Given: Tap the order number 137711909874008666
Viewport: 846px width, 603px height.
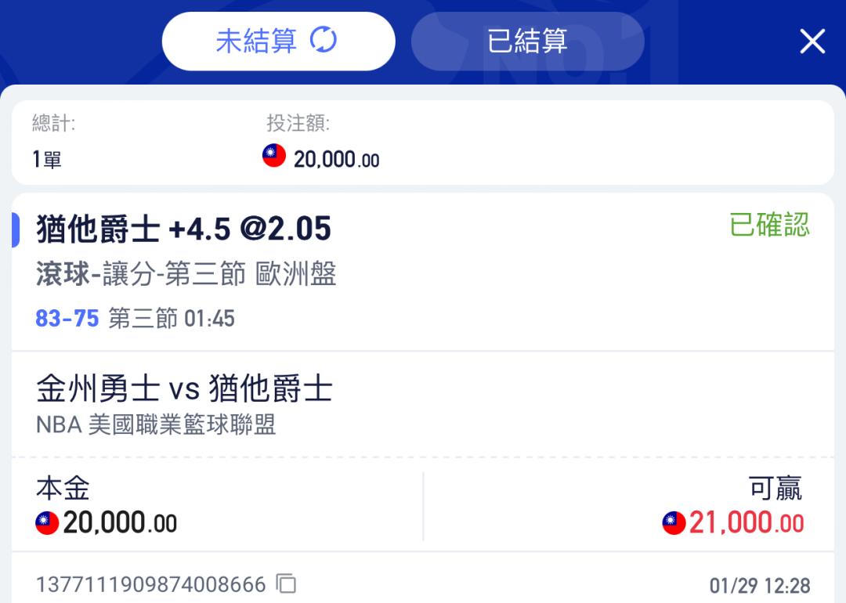Looking at the screenshot, I should pos(150,585).
